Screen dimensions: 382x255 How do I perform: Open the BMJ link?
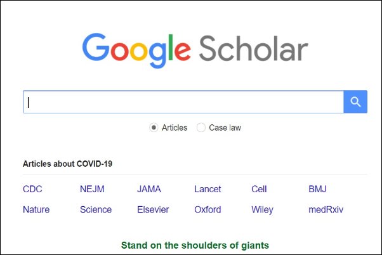click(317, 189)
